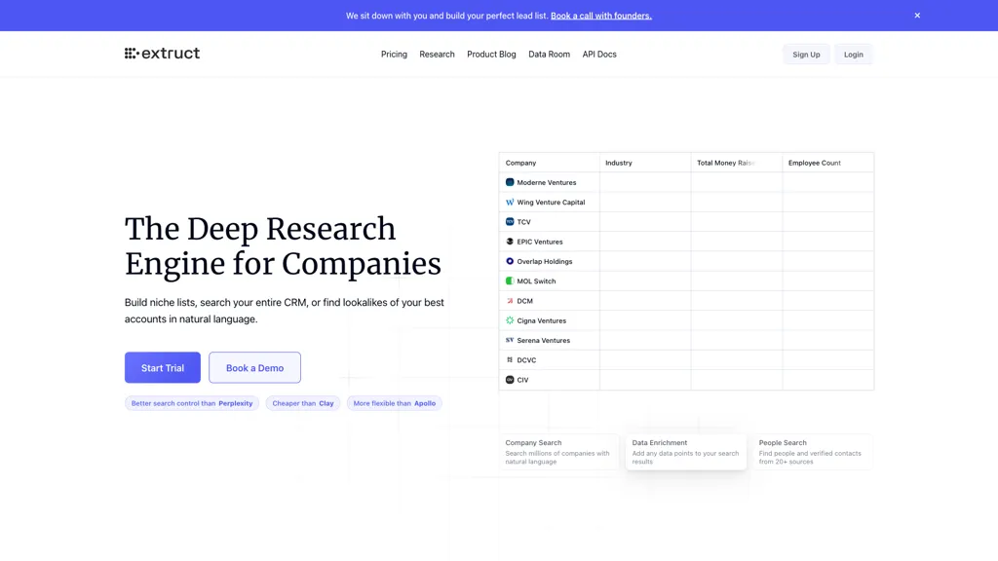The height and width of the screenshot is (561, 998).
Task: Click the CIV logo icon
Action: point(510,379)
